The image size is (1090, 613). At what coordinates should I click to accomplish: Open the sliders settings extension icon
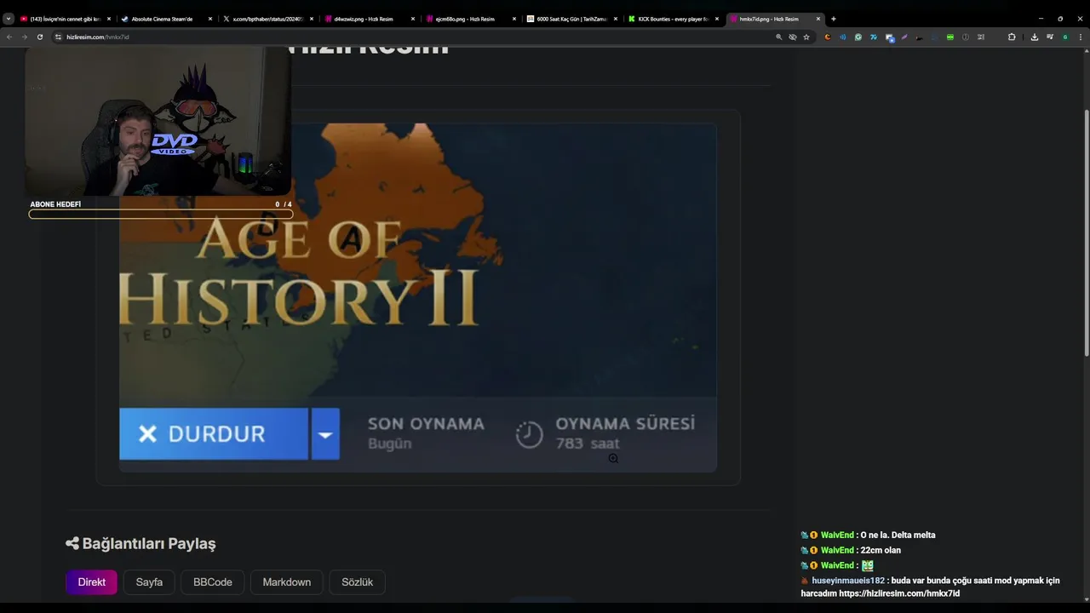(981, 37)
